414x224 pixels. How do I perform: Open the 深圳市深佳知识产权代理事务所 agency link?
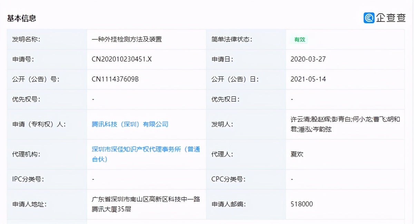click(145, 150)
